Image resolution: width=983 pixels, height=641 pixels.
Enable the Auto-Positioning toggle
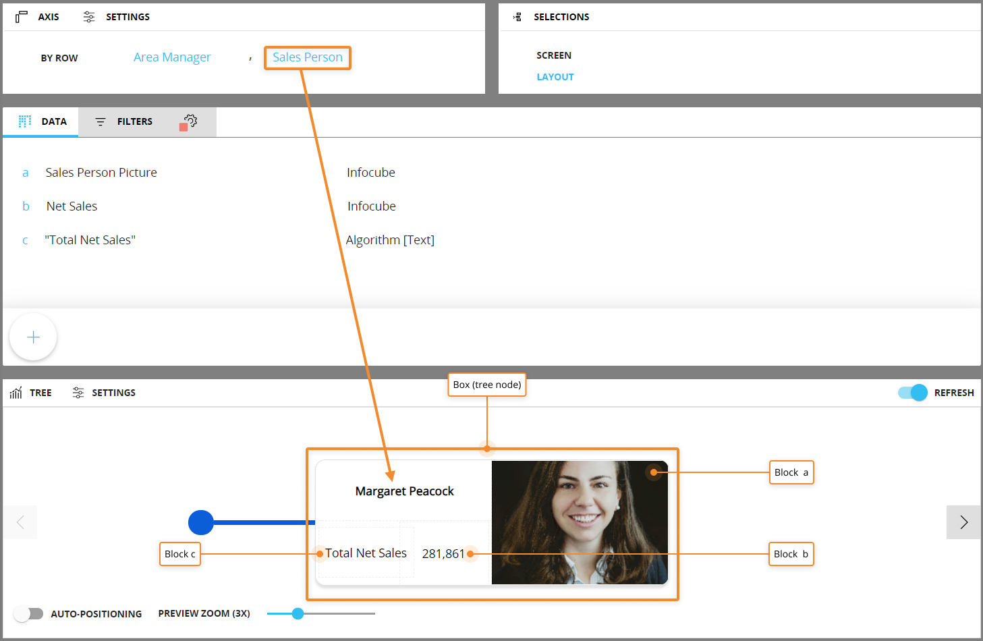pos(28,613)
